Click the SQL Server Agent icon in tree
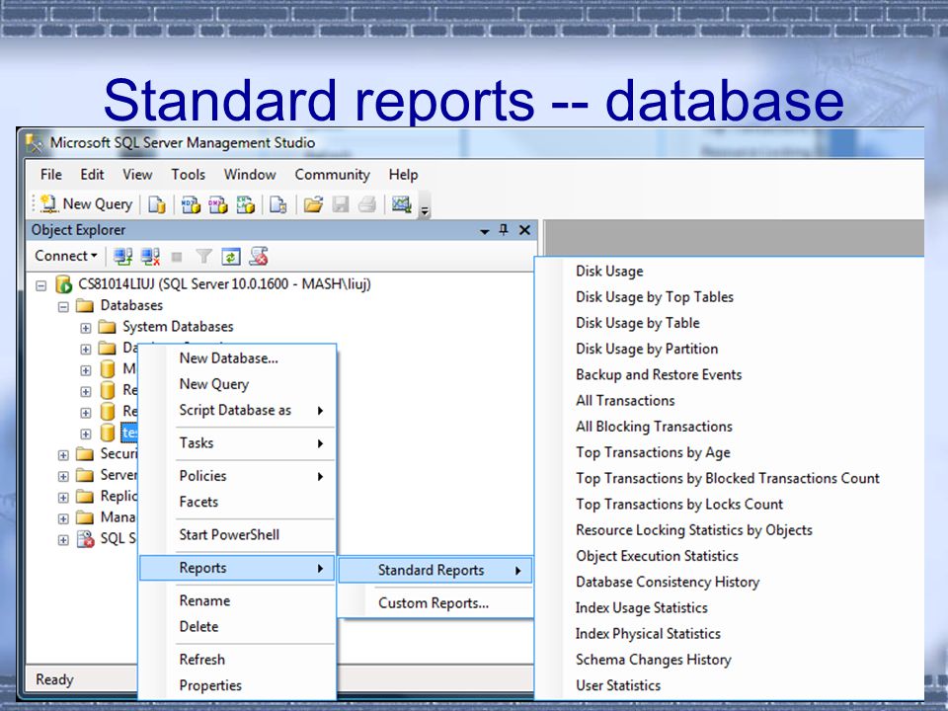Screen dimensions: 948x711 click(85, 539)
